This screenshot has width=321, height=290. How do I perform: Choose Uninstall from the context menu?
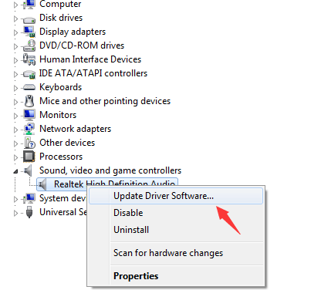131,230
